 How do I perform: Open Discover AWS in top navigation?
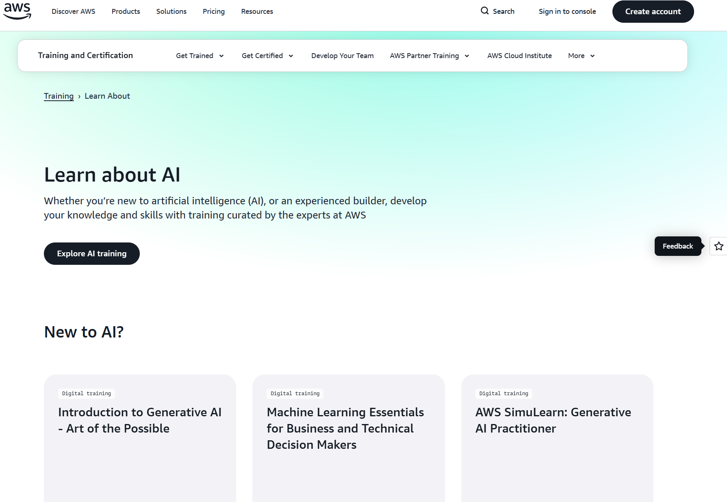(73, 11)
